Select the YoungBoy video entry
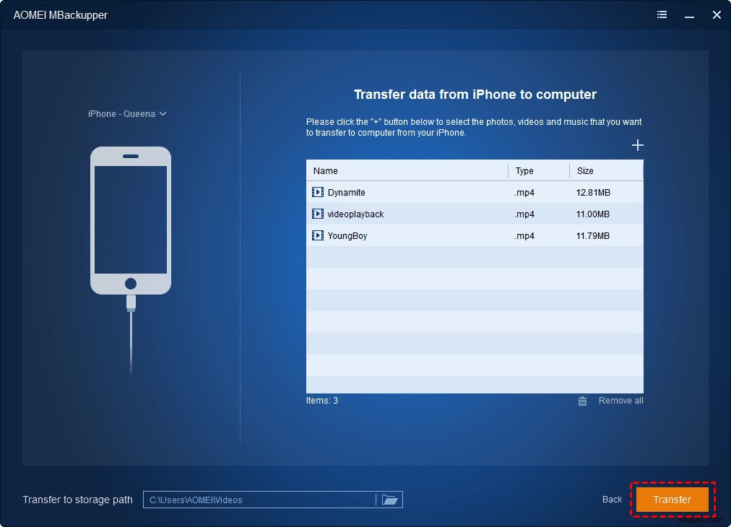The image size is (731, 527). point(405,235)
